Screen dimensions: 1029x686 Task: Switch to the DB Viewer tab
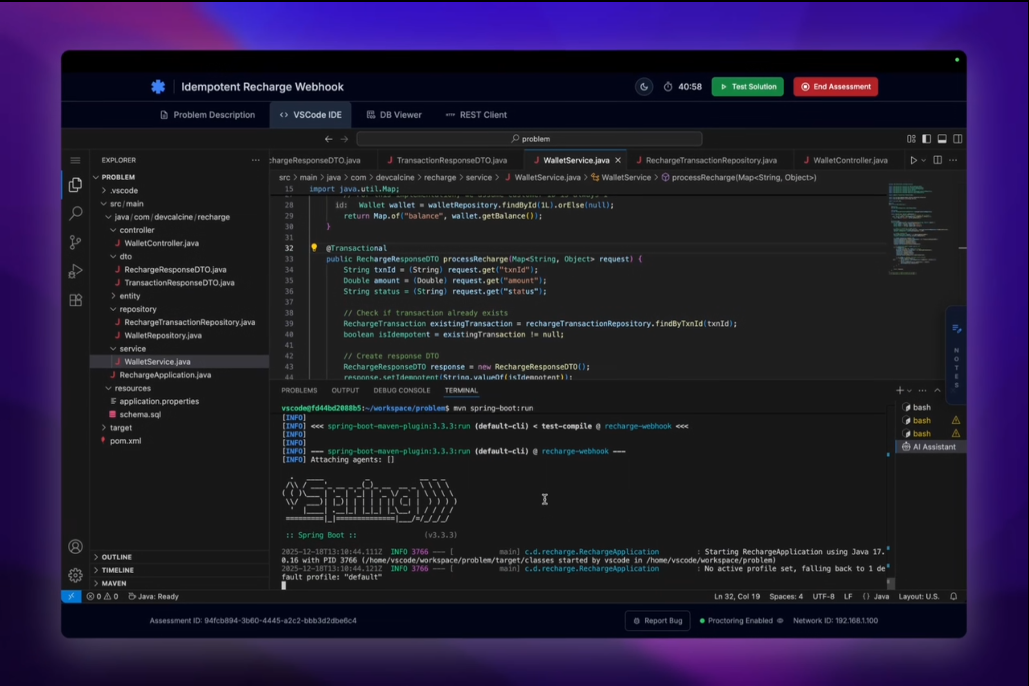point(394,114)
